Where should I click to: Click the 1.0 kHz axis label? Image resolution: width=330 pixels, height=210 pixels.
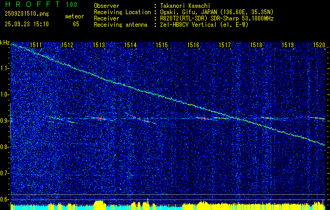click(5, 94)
